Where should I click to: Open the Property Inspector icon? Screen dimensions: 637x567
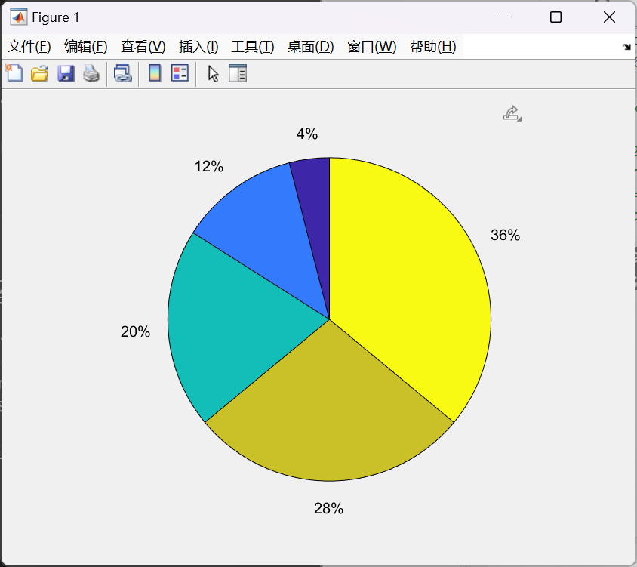click(x=238, y=73)
